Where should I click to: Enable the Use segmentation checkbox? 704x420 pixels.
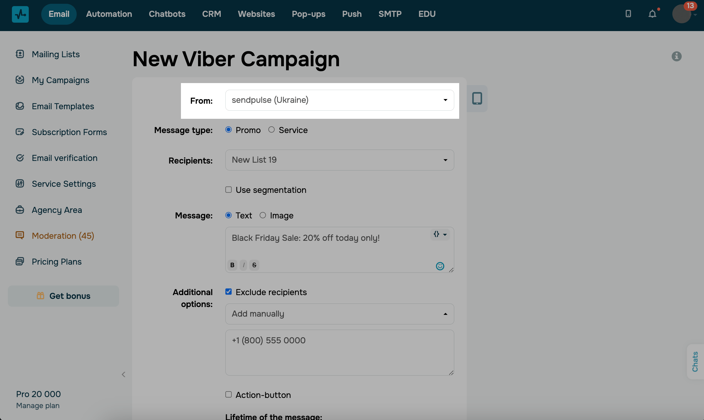[228, 190]
